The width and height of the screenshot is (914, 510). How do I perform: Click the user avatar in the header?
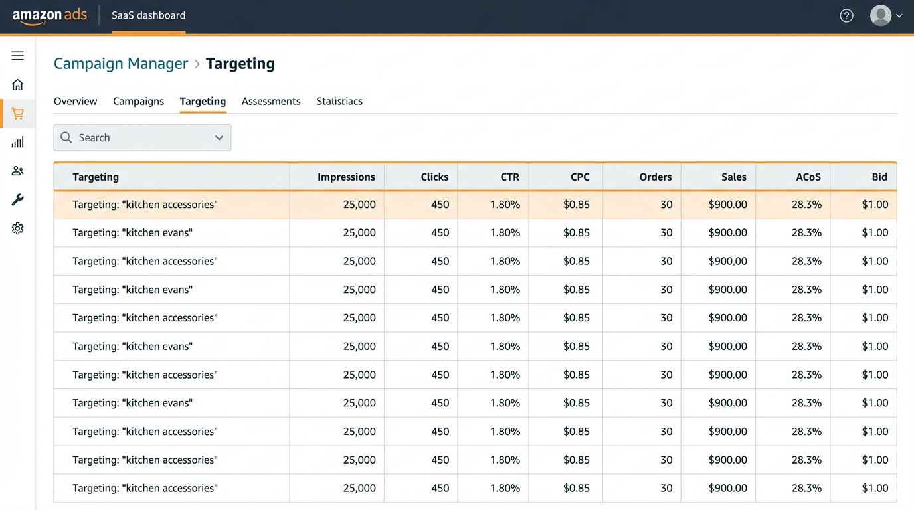[x=881, y=15]
